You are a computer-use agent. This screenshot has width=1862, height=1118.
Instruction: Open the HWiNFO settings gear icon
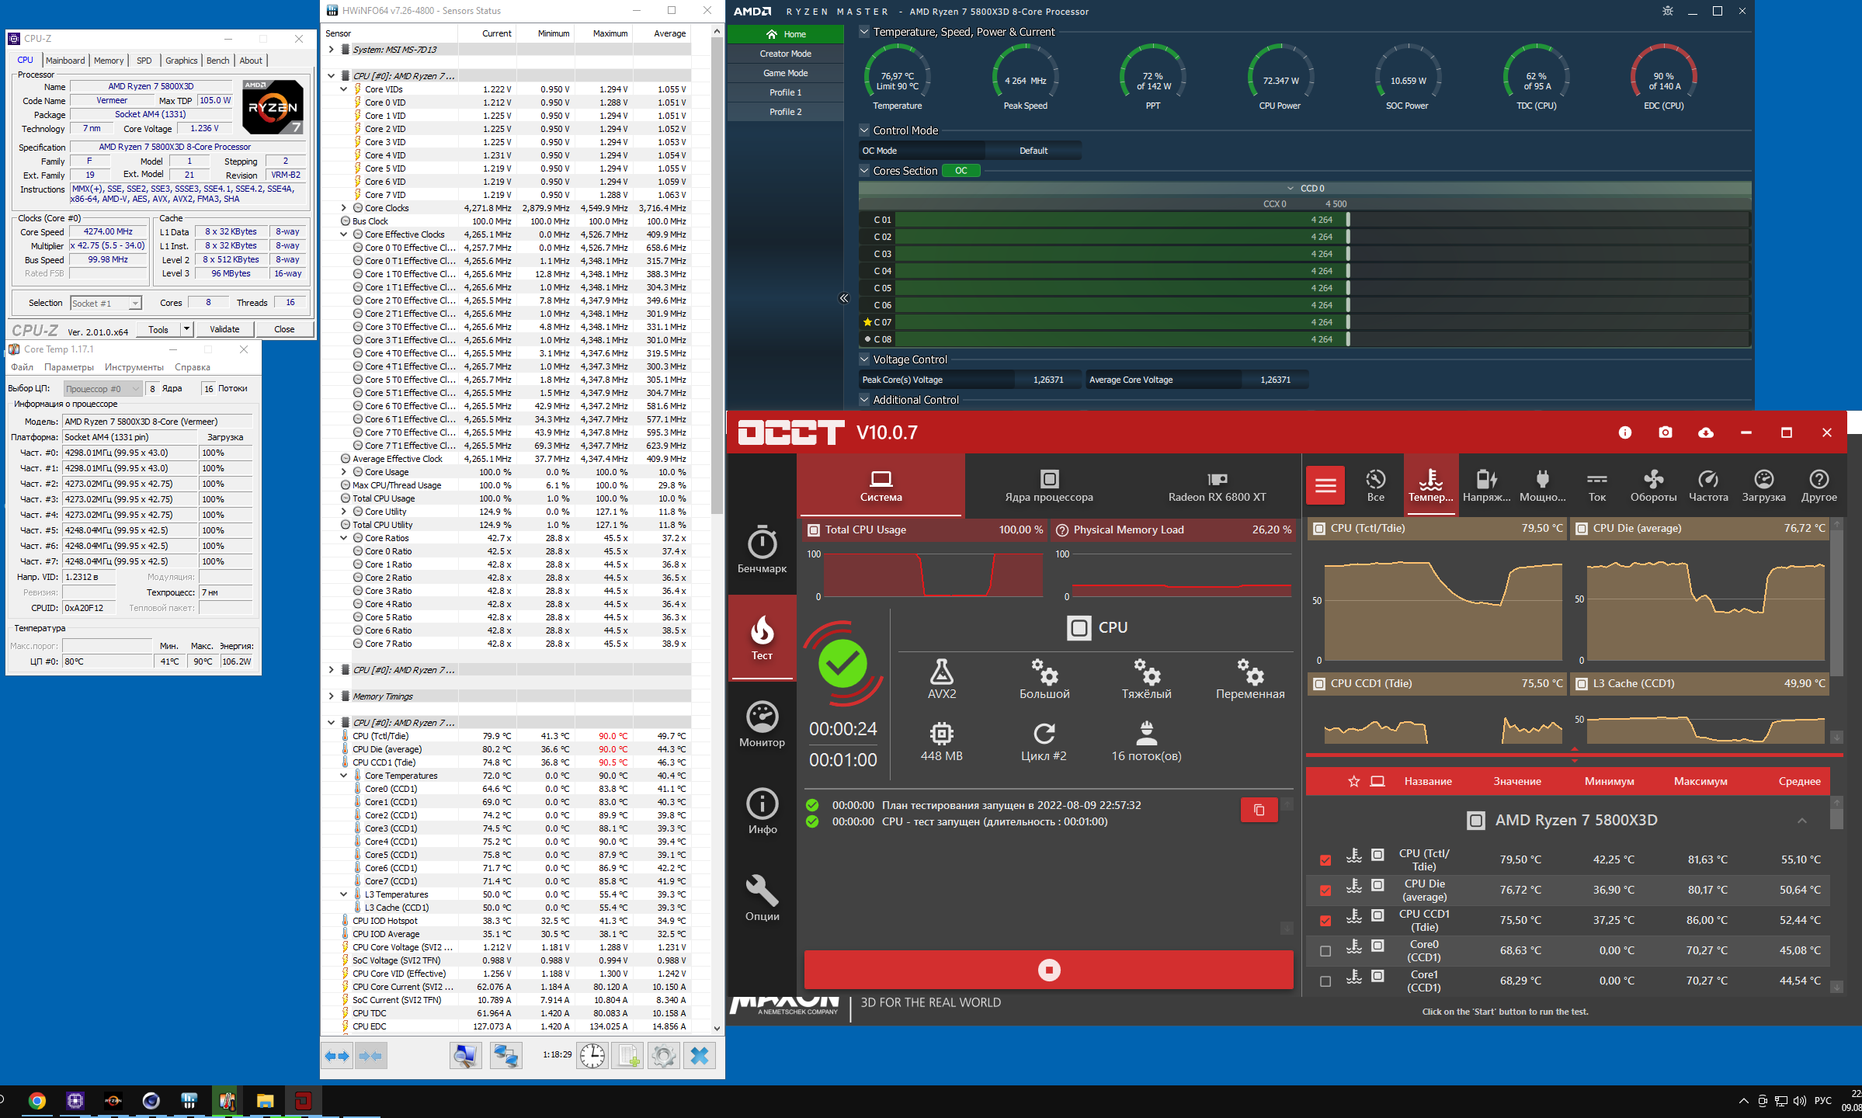pyautogui.click(x=663, y=1056)
